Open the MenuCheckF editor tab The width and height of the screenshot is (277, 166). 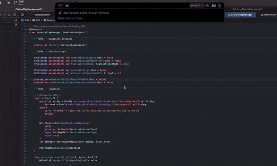pos(269,15)
